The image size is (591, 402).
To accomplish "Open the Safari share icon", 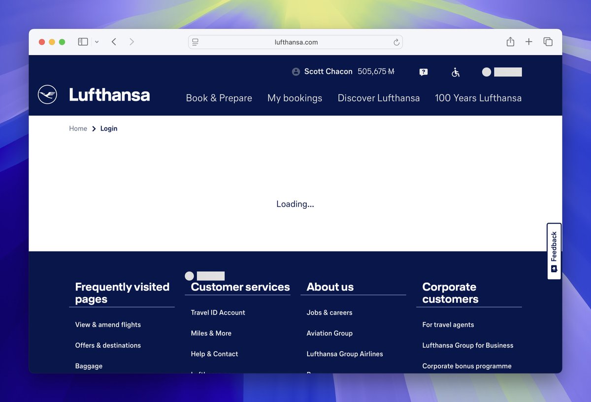I will (x=510, y=42).
